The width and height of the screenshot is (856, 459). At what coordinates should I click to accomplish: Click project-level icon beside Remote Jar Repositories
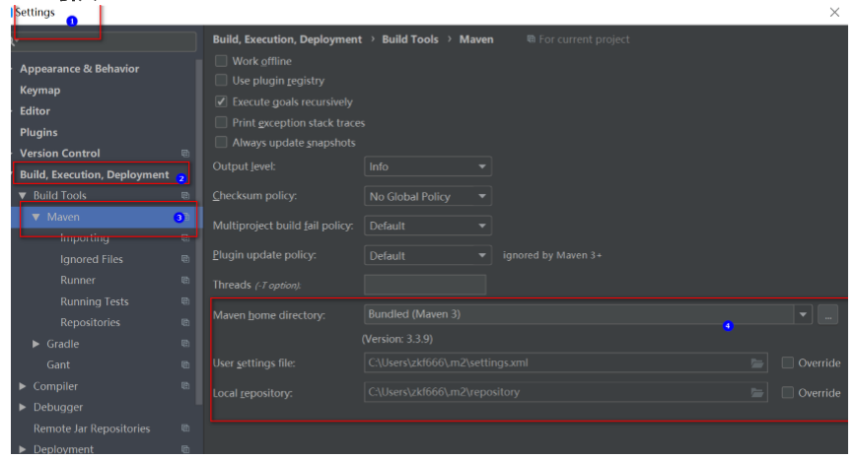(x=185, y=428)
